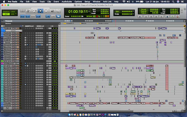Enable Spot edit mode

click(13, 12)
